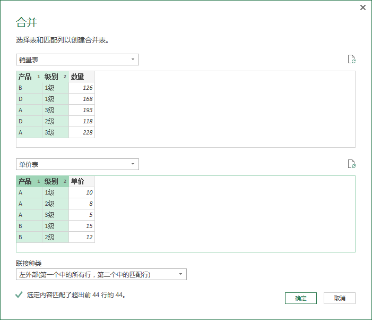The height and width of the screenshot is (320, 372).
Task: Close the 合并 dialog with the X
Action: pos(363,7)
